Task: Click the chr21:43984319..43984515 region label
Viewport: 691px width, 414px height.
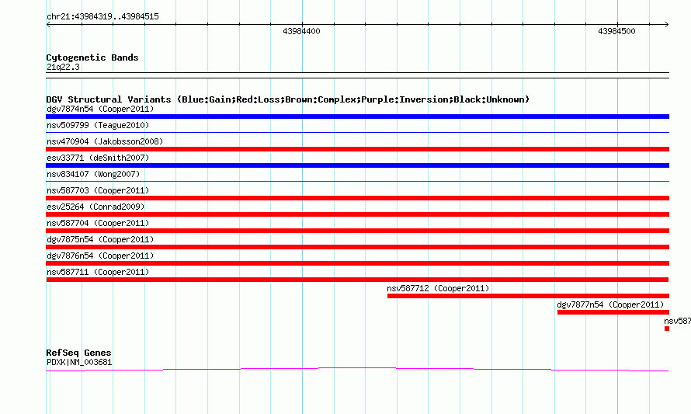Action: coord(102,17)
